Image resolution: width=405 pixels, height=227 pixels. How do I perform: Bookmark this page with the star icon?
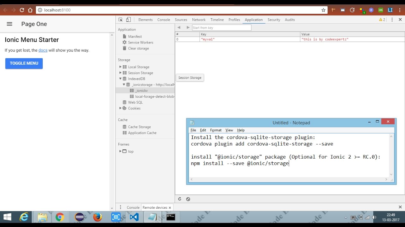tap(323, 10)
